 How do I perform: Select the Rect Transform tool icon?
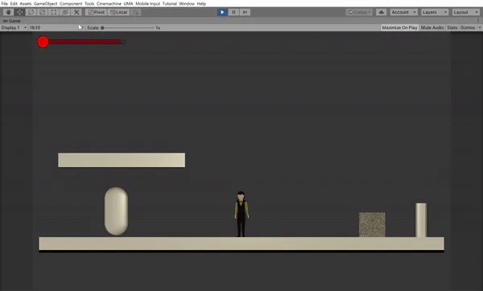(54, 12)
